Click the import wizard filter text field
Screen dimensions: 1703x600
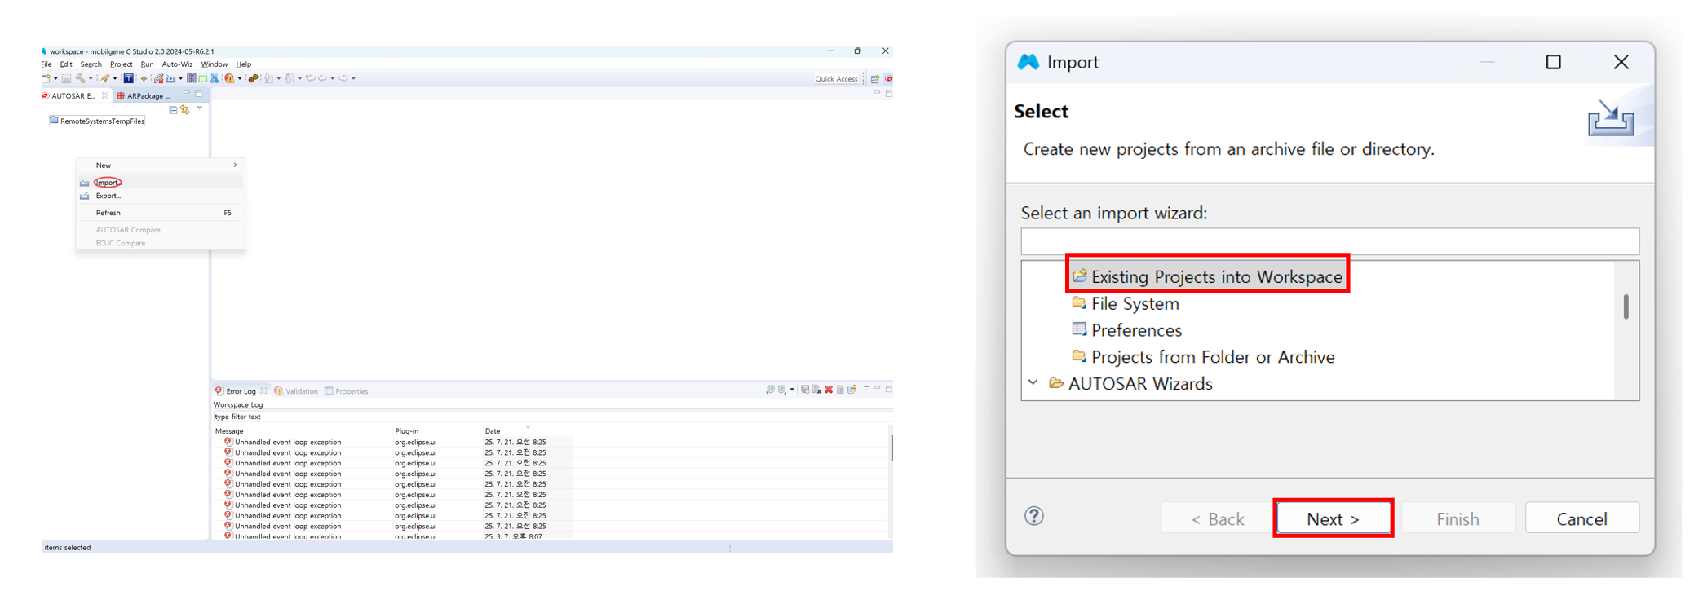pyautogui.click(x=1329, y=241)
